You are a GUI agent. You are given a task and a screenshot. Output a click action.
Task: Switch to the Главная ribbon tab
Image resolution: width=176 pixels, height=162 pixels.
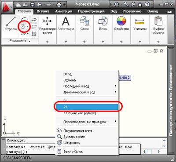click(24, 11)
